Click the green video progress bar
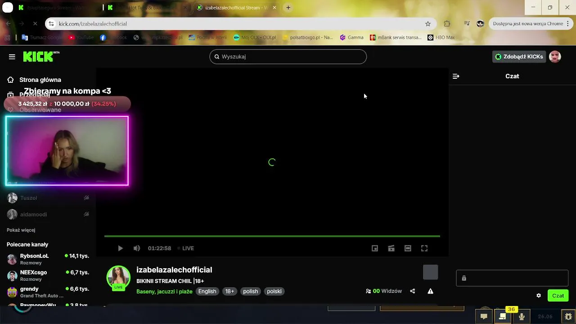The width and height of the screenshot is (576, 324). pyautogui.click(x=272, y=236)
